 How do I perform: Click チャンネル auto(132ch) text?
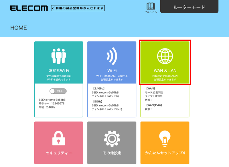coord(107,109)
